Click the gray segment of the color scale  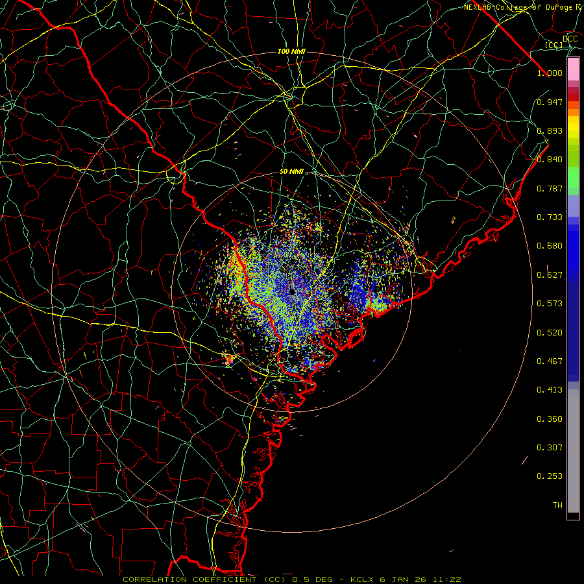(x=573, y=451)
